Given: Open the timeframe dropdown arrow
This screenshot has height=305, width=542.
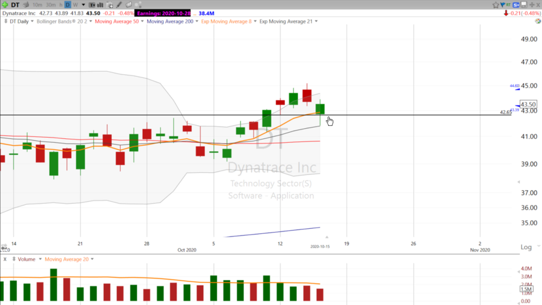Looking at the screenshot, I should (84, 5).
